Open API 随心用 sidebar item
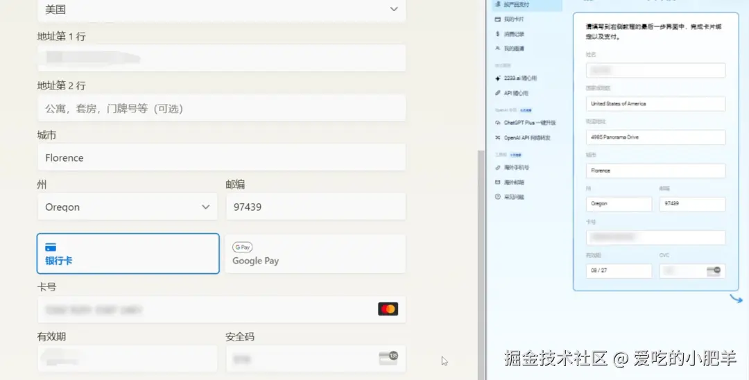This screenshot has width=749, height=380. (512, 93)
